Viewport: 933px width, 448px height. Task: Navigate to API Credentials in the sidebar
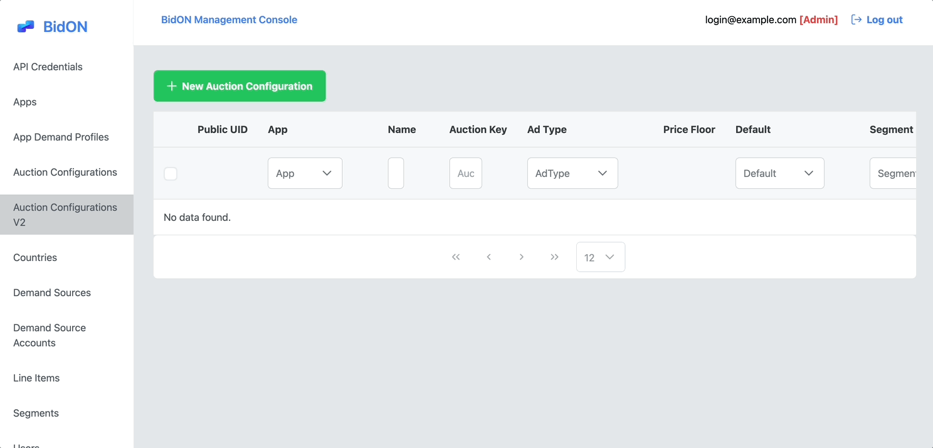(48, 67)
